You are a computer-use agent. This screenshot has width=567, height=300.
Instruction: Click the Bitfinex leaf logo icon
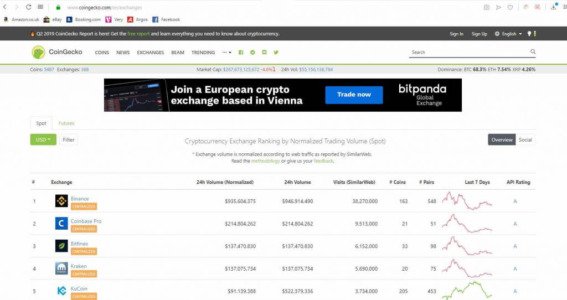point(61,246)
